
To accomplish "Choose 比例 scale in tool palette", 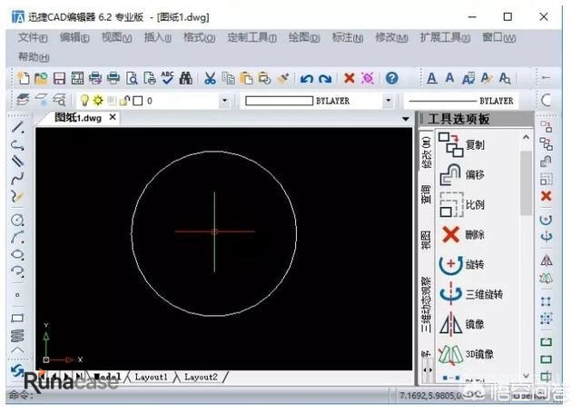I will (462, 204).
